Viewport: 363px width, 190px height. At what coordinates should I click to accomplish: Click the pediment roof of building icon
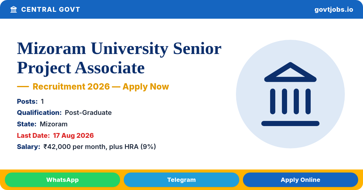tap(290, 72)
